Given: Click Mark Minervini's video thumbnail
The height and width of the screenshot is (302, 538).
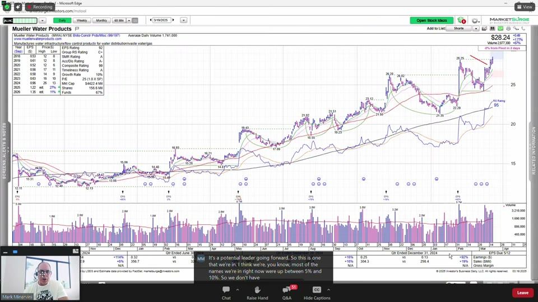Looking at the screenshot, I should pos(40,278).
